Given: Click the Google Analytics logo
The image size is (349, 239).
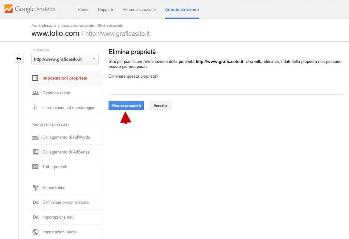Looking at the screenshot, I should coord(30,9).
